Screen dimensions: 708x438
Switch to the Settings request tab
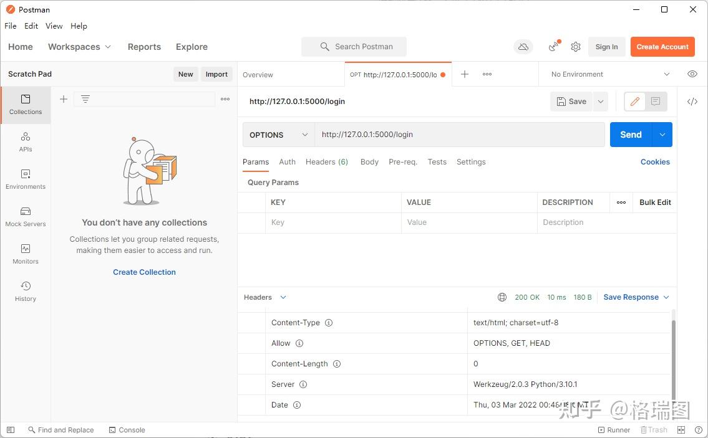coord(471,162)
